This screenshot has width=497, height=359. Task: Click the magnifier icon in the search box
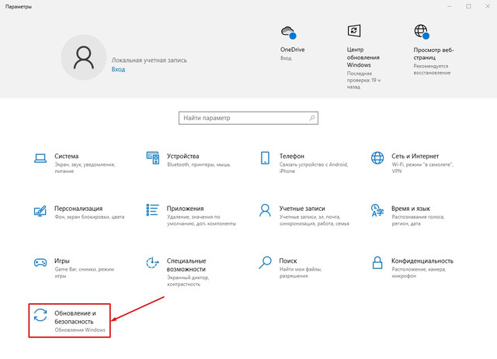coord(312,118)
